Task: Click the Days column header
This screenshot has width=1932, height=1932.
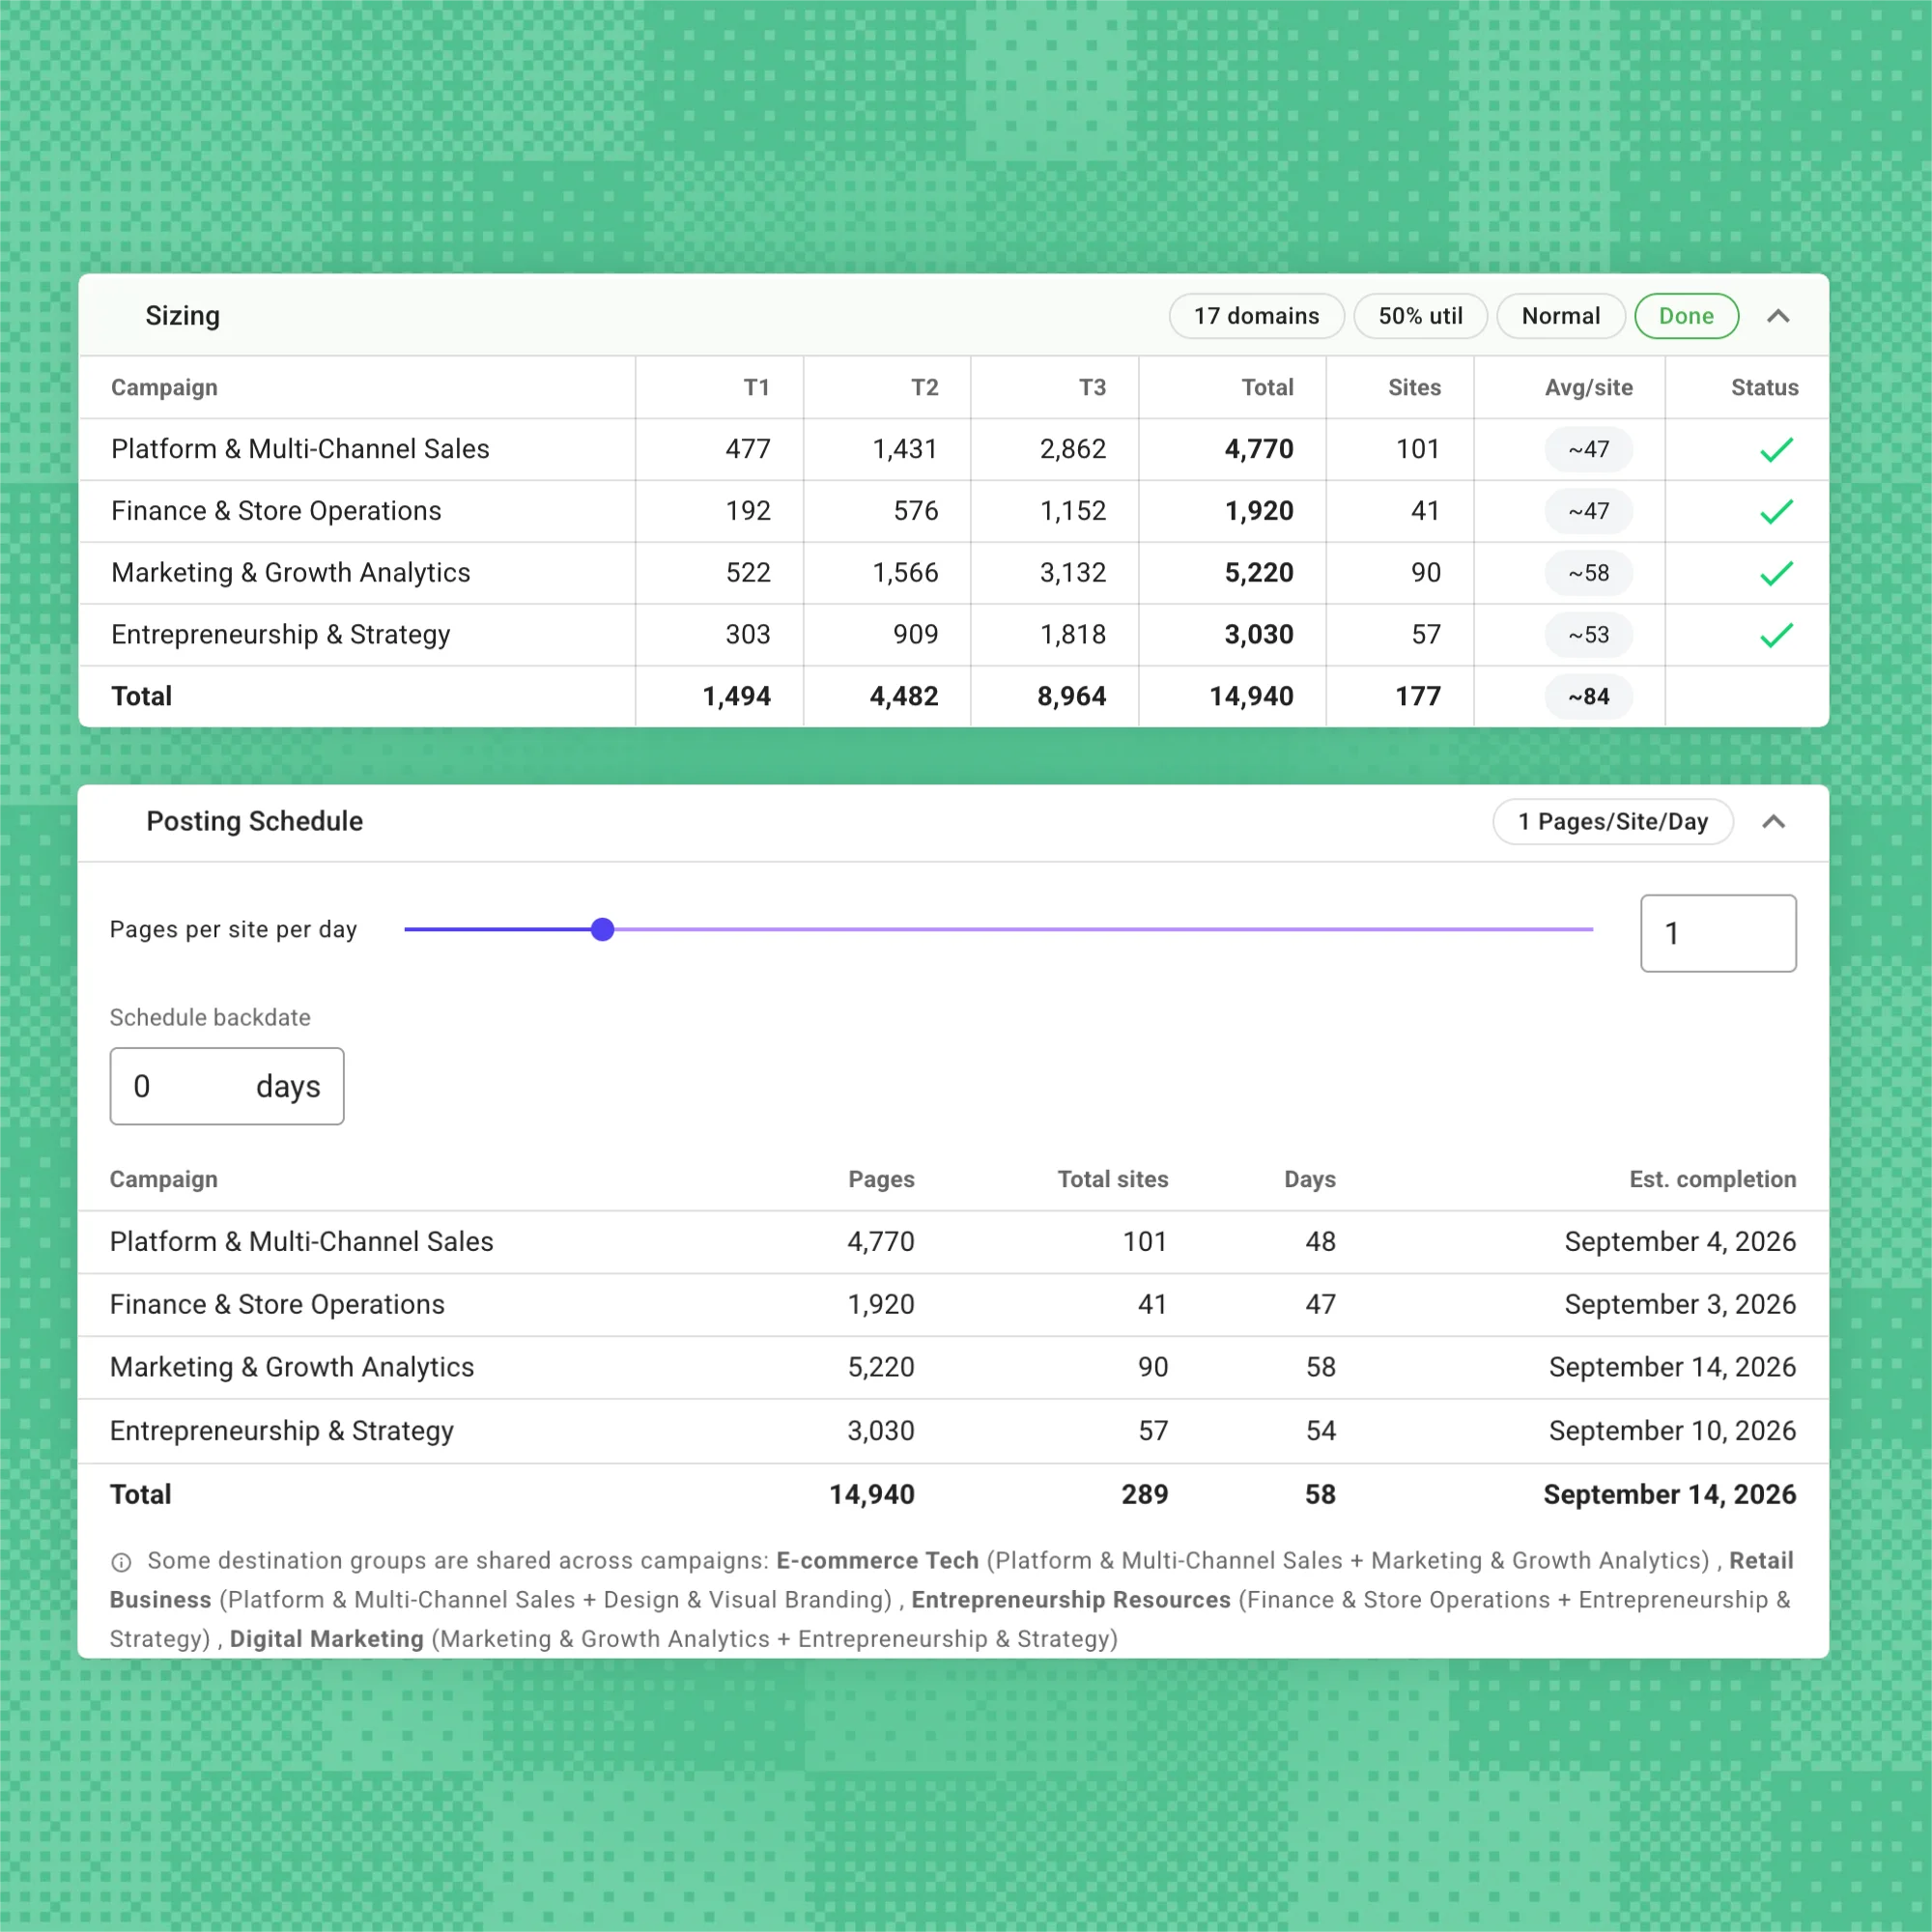Action: pos(1309,1179)
